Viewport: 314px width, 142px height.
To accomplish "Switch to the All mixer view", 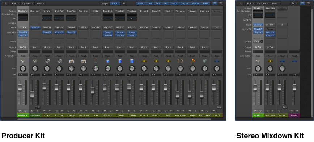I will coord(124,3).
